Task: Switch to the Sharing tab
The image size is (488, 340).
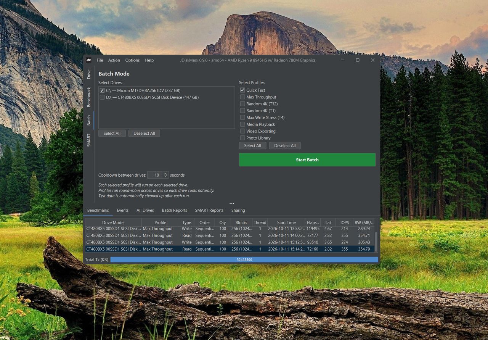Action: (x=238, y=210)
